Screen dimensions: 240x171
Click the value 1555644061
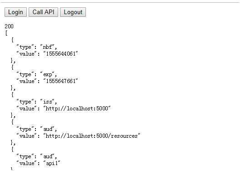61,54
